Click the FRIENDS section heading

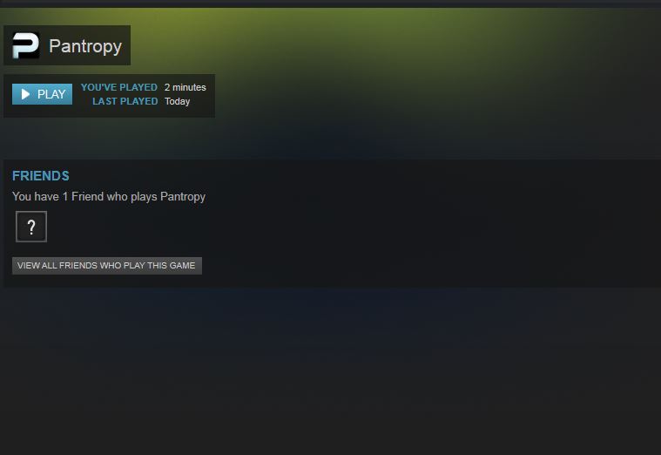tap(40, 175)
